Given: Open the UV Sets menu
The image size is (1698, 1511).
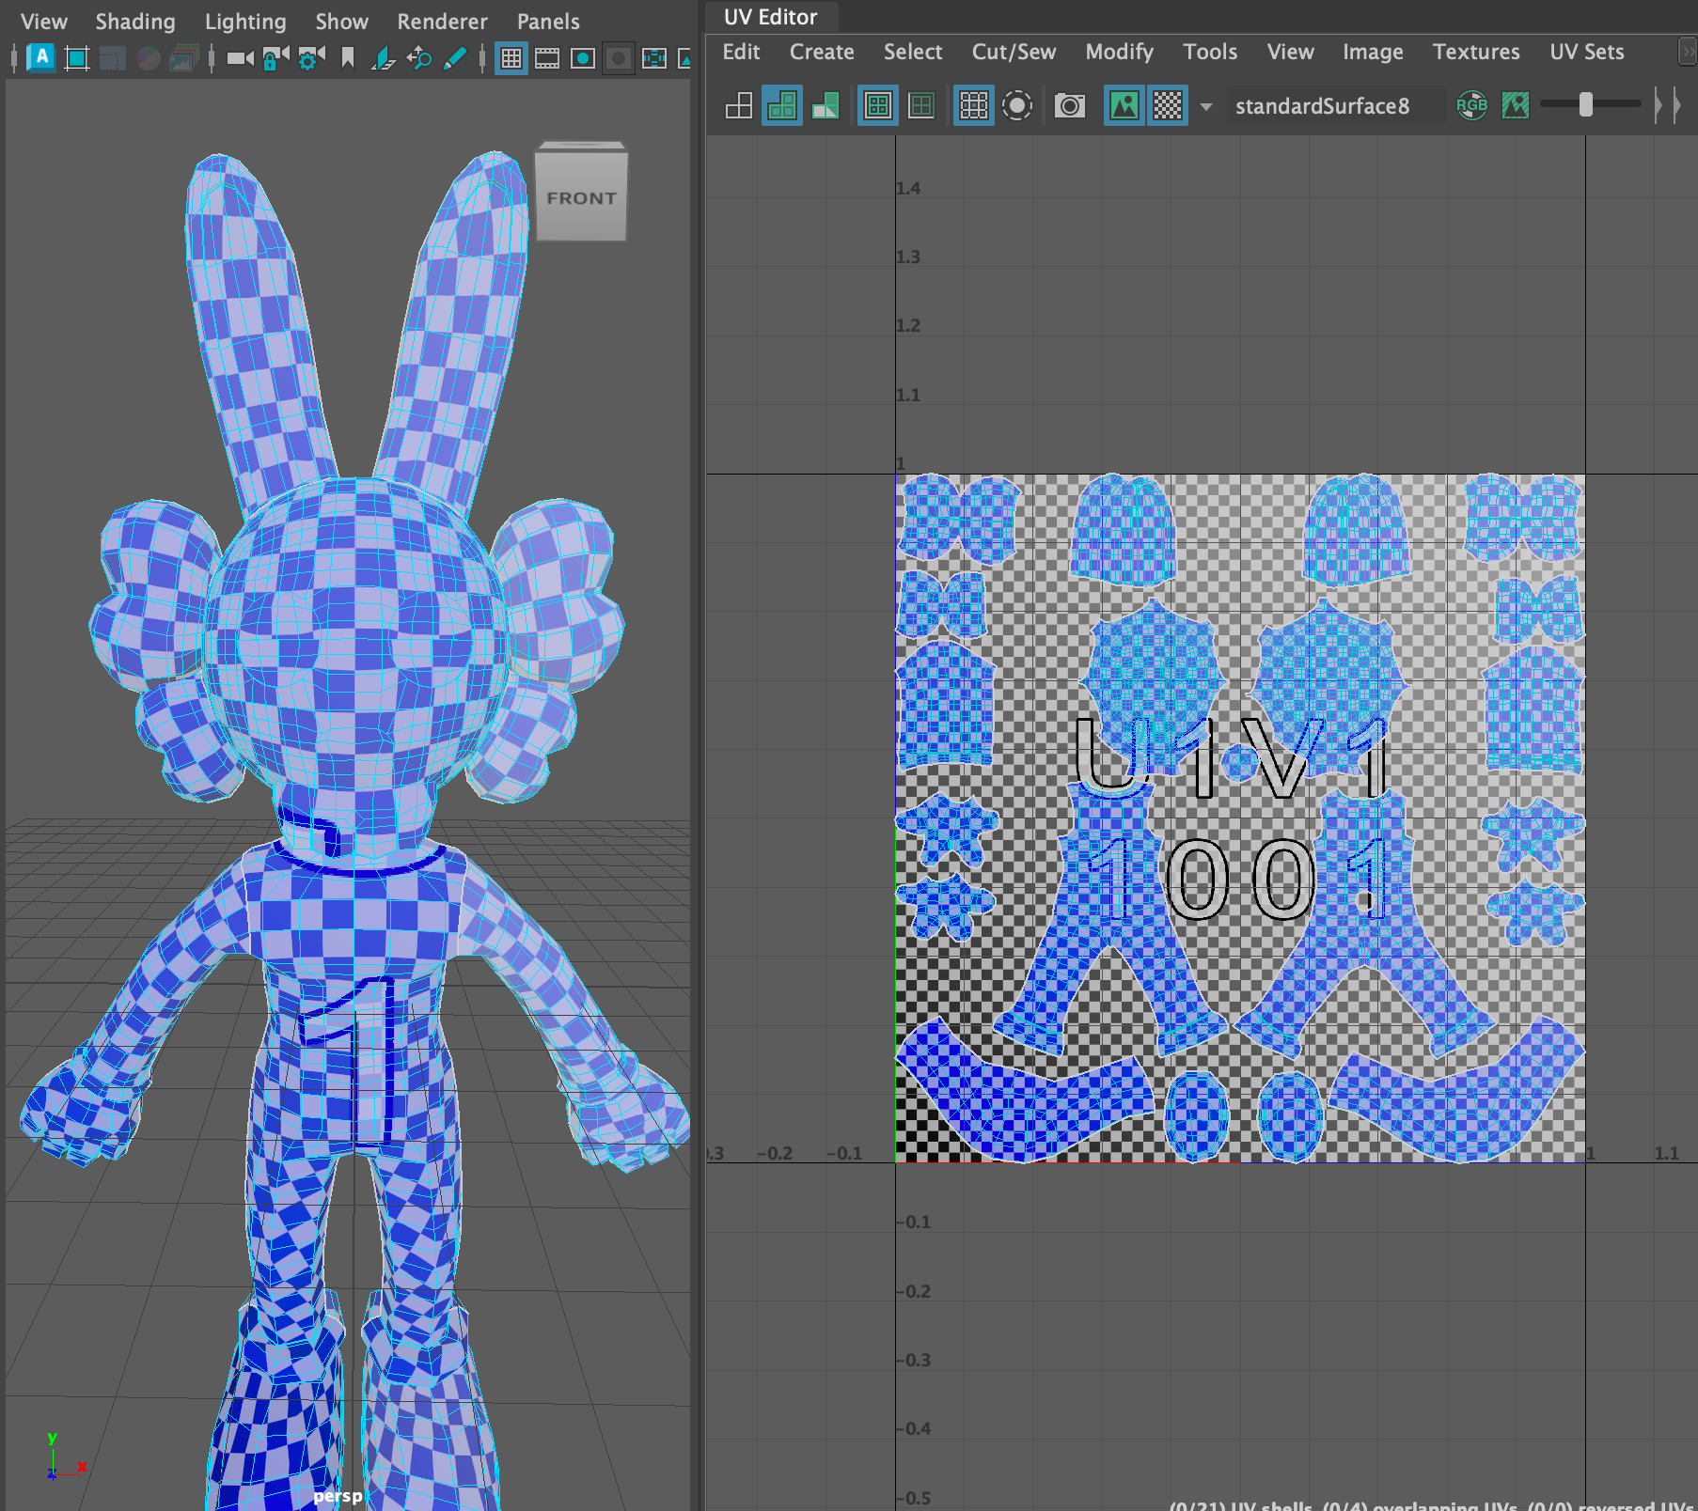Looking at the screenshot, I should point(1587,52).
